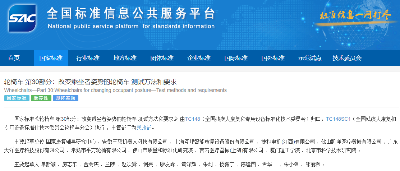400x171 pixels.
Task: Select 国际标准 menu item
Action: point(236,58)
